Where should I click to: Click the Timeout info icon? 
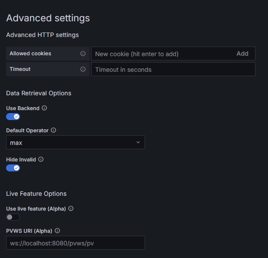(x=83, y=69)
